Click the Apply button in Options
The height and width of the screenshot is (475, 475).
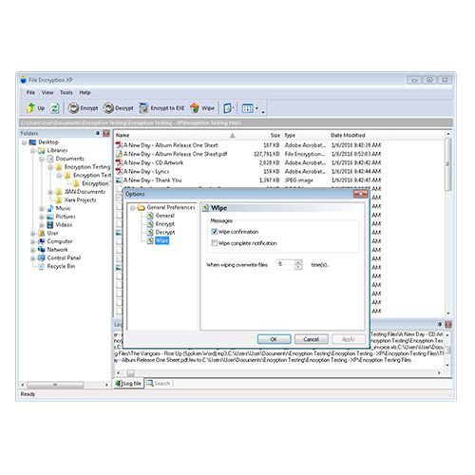click(348, 339)
